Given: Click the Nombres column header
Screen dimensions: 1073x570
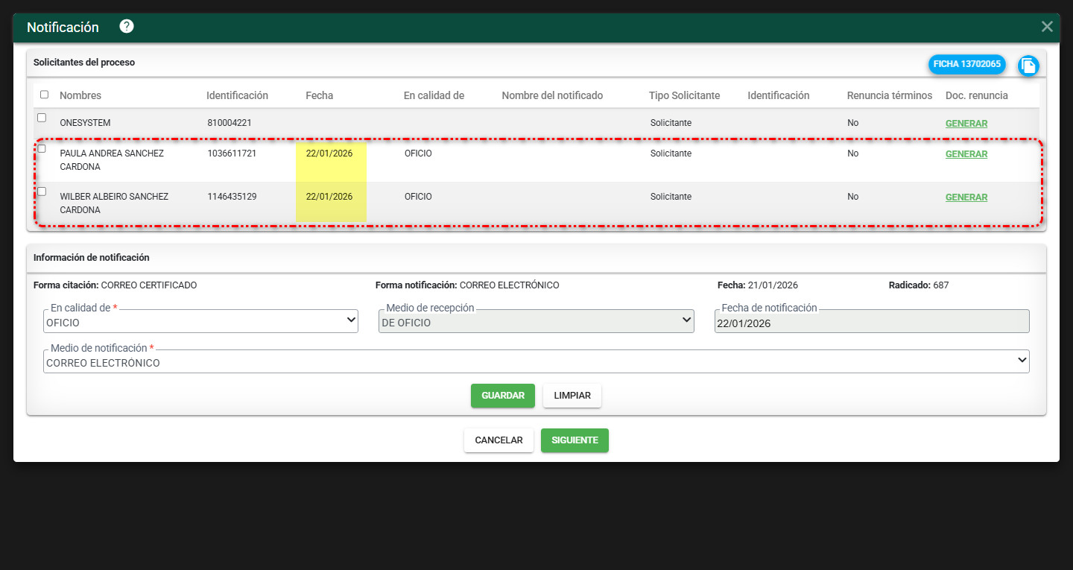Looking at the screenshot, I should coord(80,95).
